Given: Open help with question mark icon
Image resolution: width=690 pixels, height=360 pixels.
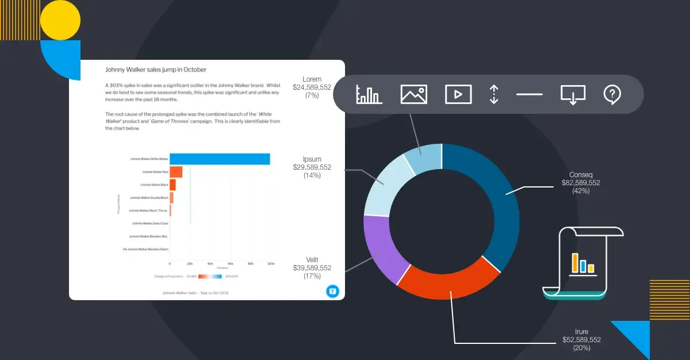Looking at the screenshot, I should tap(612, 94).
